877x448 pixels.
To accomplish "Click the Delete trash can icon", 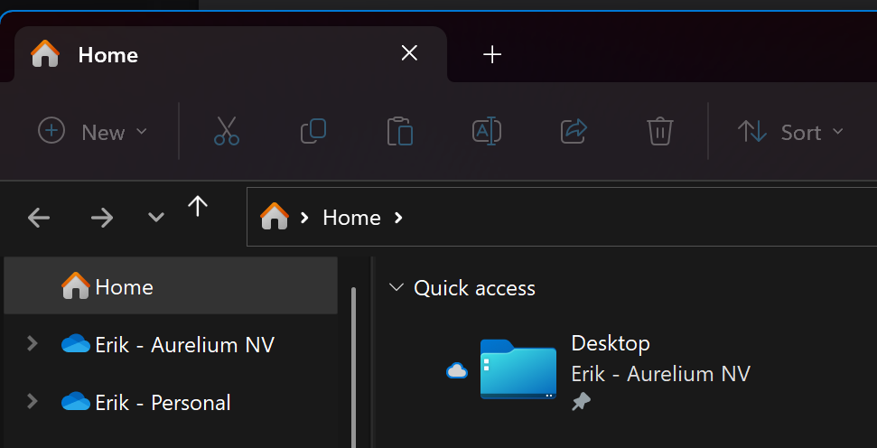I will pos(660,132).
